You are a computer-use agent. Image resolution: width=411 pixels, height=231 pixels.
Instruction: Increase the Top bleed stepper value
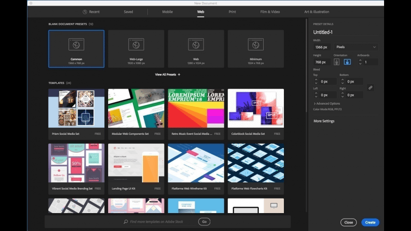click(316, 79)
